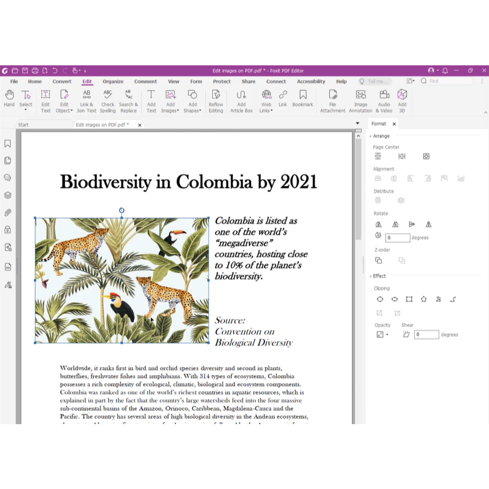Apply rectangle clipping shape
The width and height of the screenshot is (489, 489).
pos(409,299)
